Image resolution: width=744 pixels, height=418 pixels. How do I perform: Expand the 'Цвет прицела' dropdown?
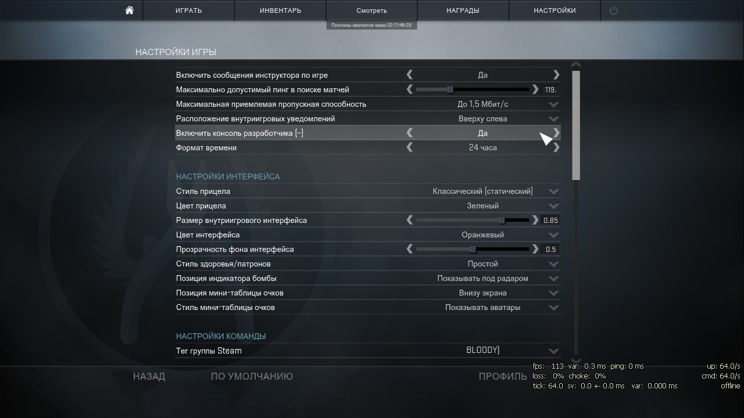coord(553,206)
